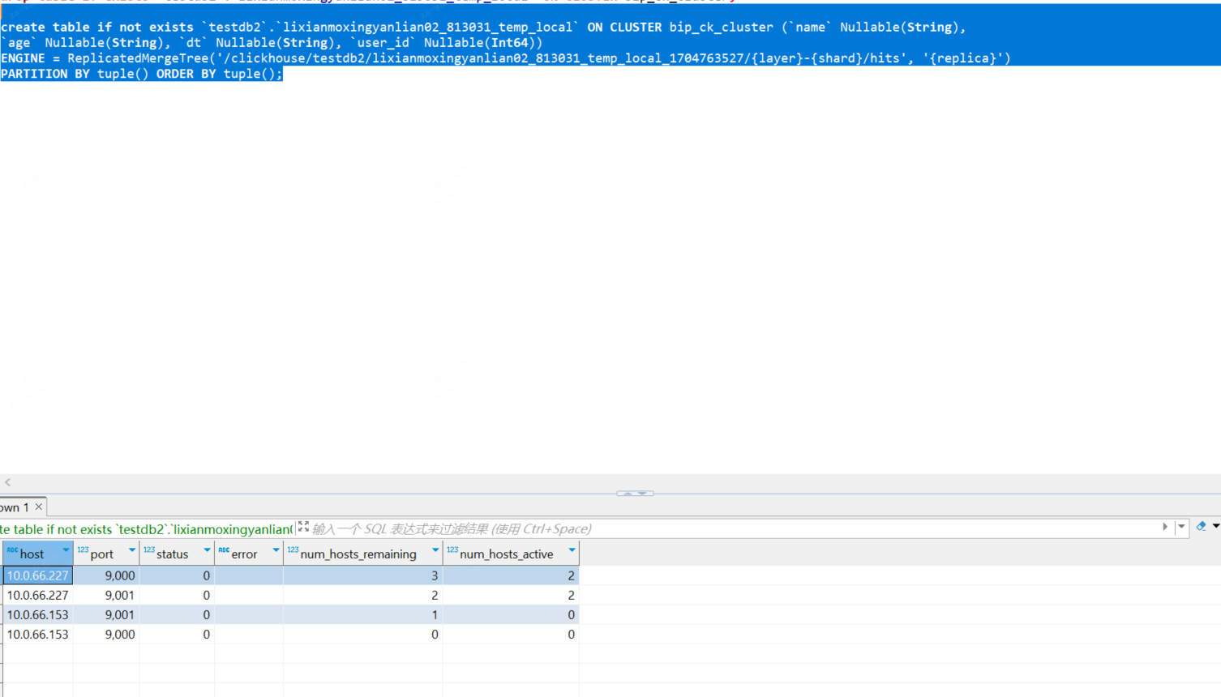The height and width of the screenshot is (697, 1221).
Task: Select port cell 9,000 of first row
Action: [106, 575]
